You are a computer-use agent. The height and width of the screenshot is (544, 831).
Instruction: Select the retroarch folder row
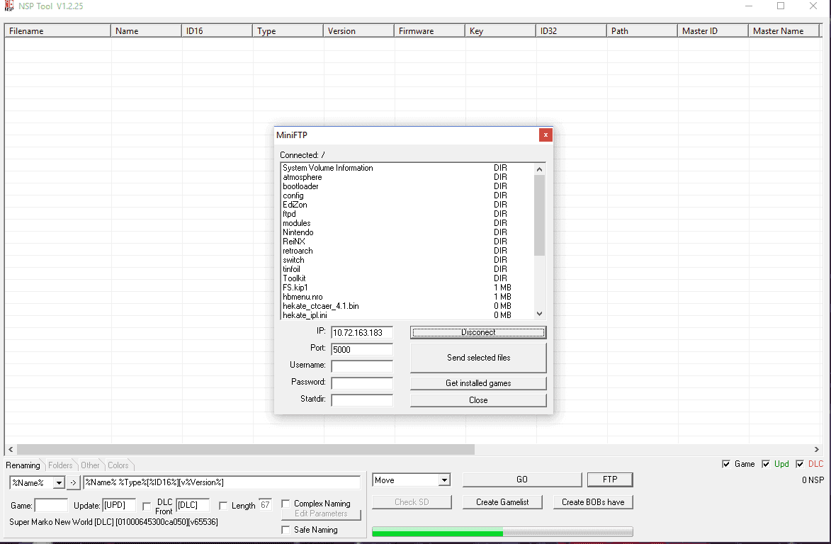point(407,251)
